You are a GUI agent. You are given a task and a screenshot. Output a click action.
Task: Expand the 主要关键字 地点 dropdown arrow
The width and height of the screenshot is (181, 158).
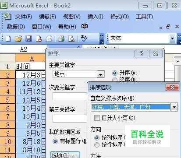(100, 74)
